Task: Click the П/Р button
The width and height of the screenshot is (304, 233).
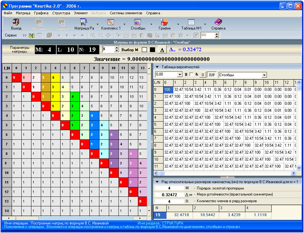Action: tap(212, 75)
